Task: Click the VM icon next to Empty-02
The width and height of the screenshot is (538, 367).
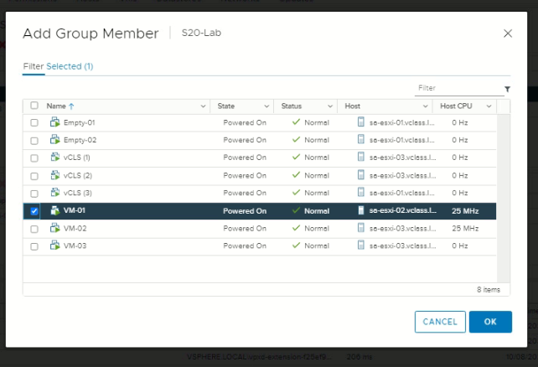Action: [x=55, y=140]
